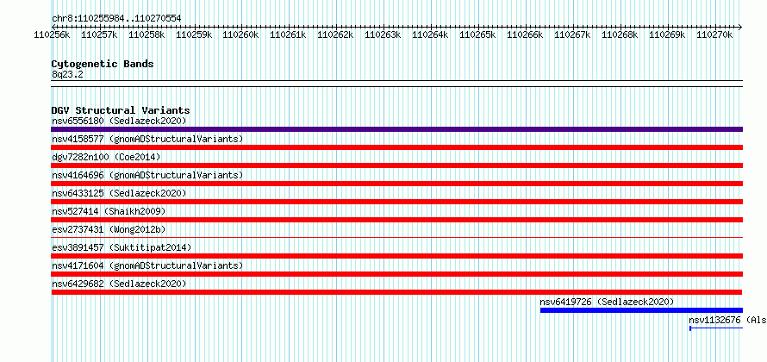Click the red bar under nsv527414
This screenshot has width=767, height=362.
click(x=396, y=220)
